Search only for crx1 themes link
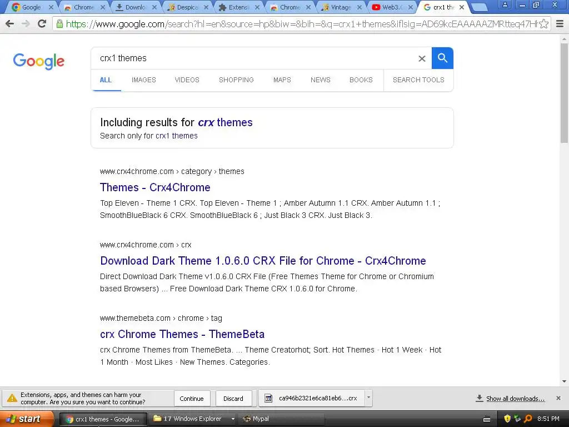 click(176, 136)
